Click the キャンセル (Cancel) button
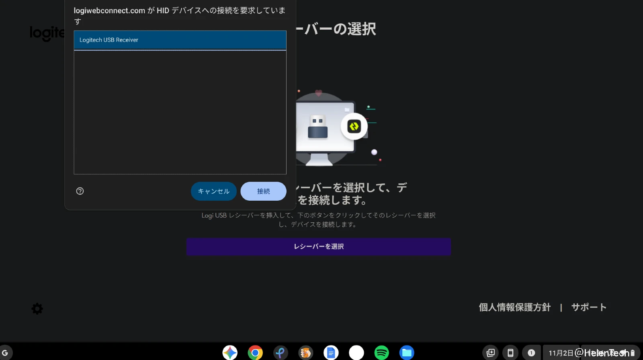The image size is (643, 360). coord(214,191)
